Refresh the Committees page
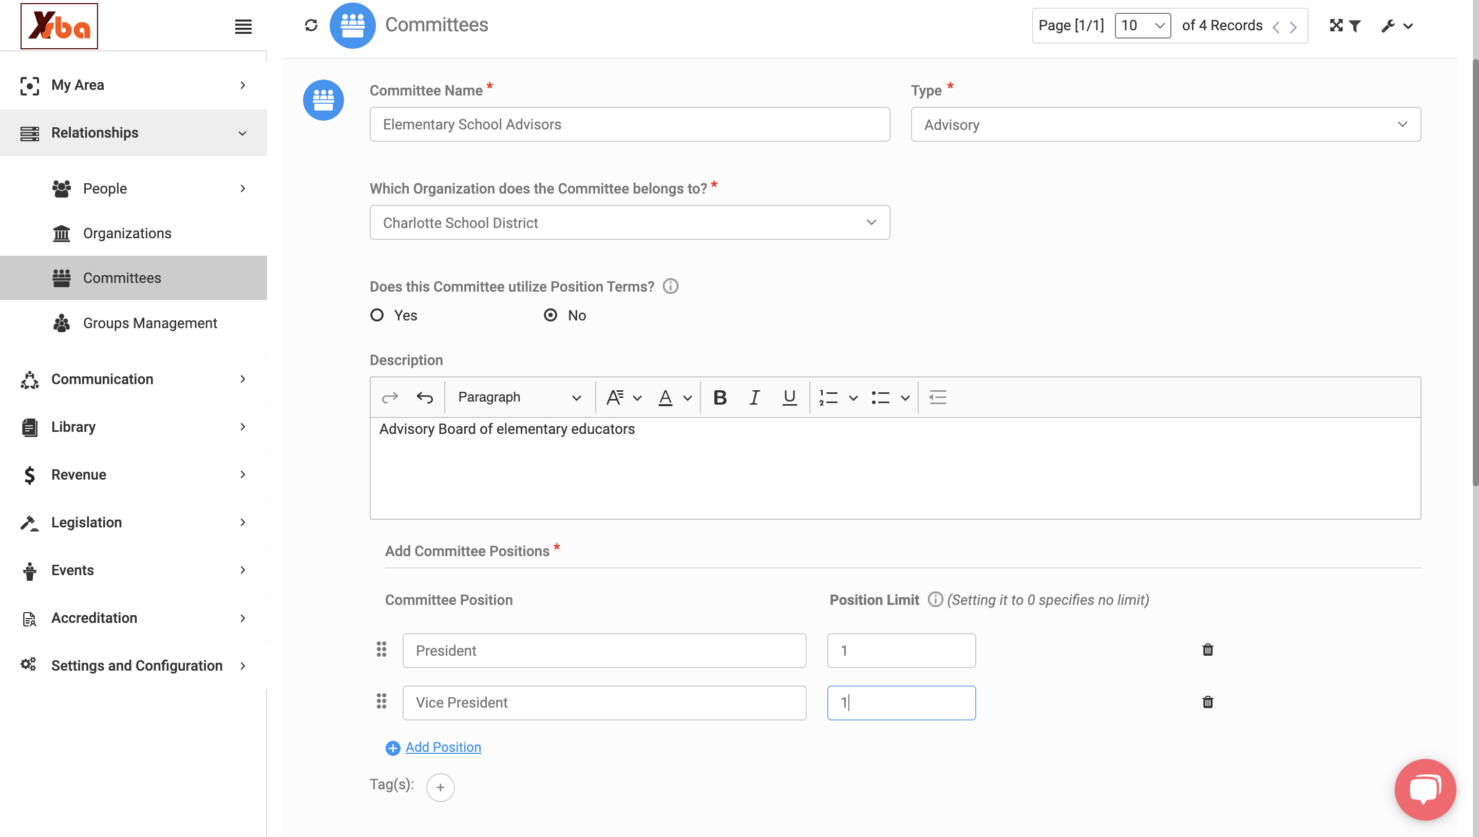Viewport: 1479px width, 837px height. click(311, 25)
